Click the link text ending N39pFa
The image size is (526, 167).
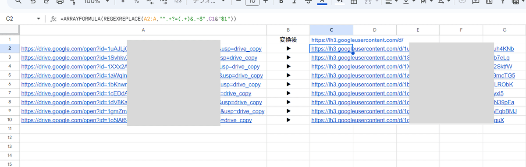click(x=504, y=102)
